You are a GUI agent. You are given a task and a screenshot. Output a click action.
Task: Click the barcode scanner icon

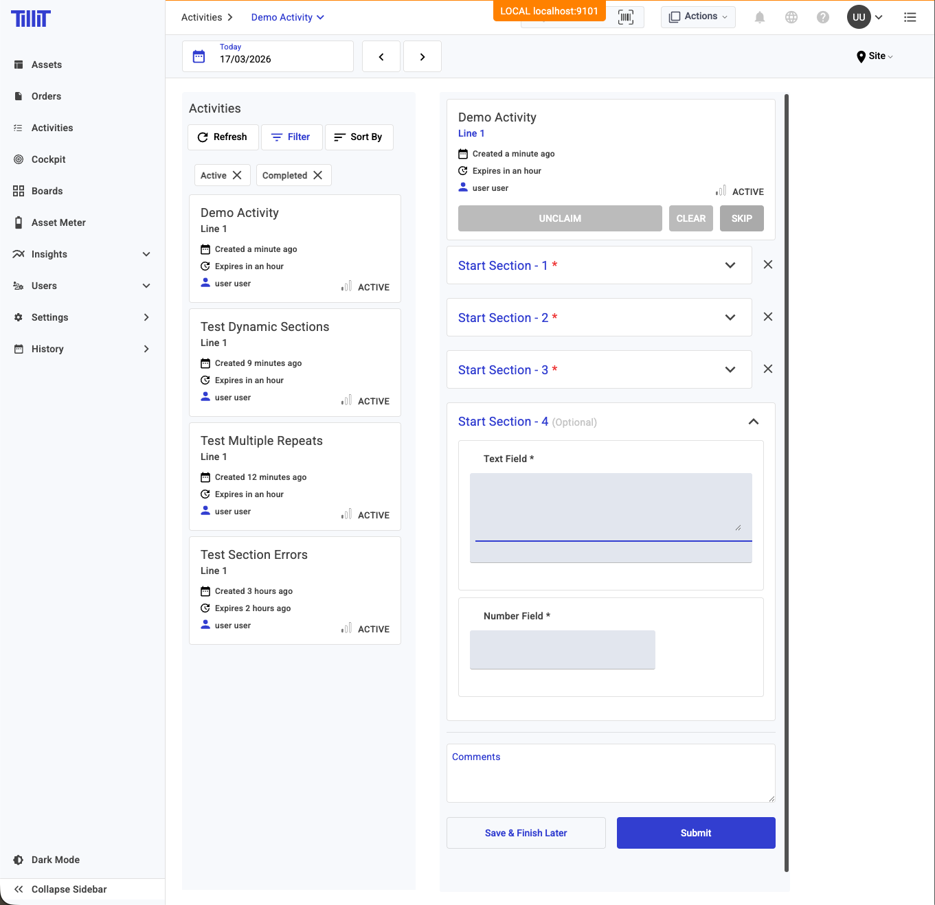[x=625, y=17]
